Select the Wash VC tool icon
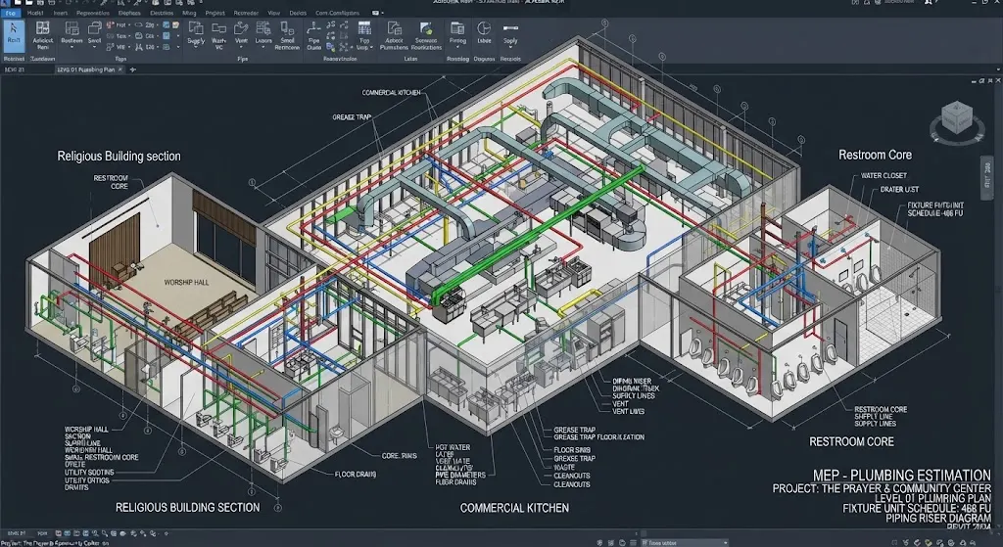The height and width of the screenshot is (547, 1003). 218,29
